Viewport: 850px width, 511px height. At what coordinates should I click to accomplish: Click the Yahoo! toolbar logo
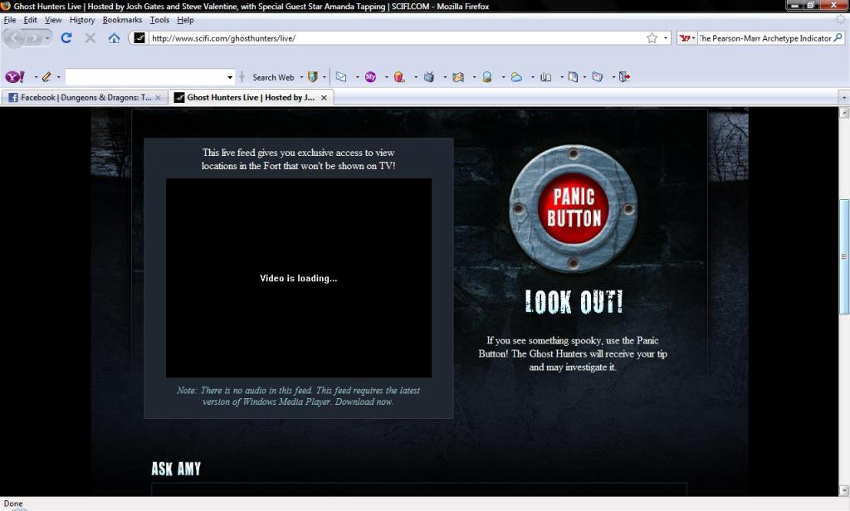(15, 77)
